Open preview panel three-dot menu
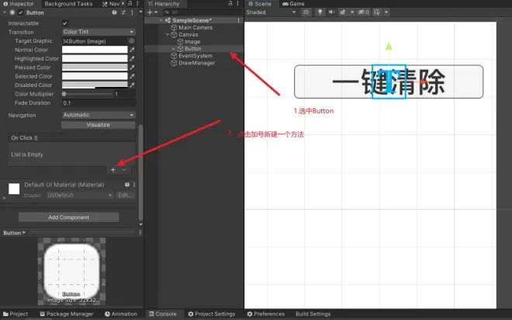512x320 pixels. (140, 233)
